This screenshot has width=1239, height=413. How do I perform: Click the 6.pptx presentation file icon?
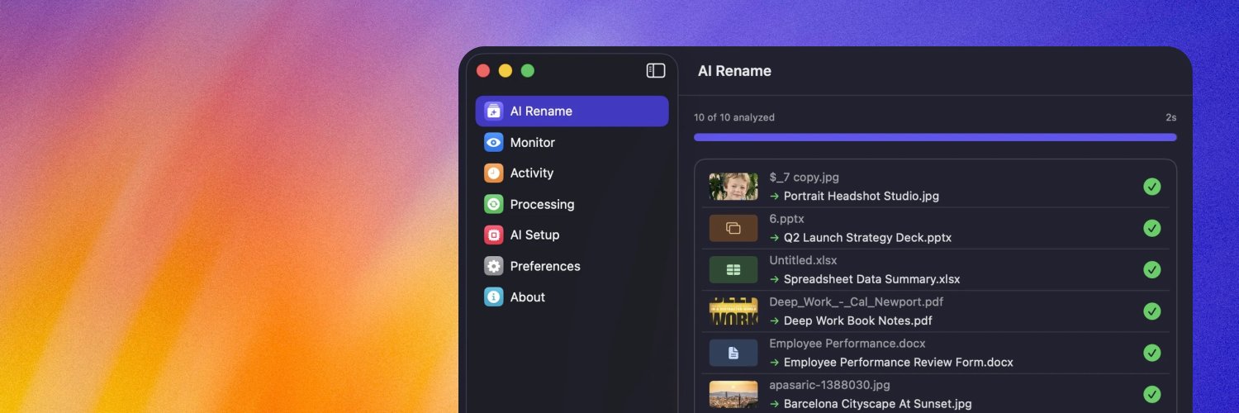(x=733, y=228)
